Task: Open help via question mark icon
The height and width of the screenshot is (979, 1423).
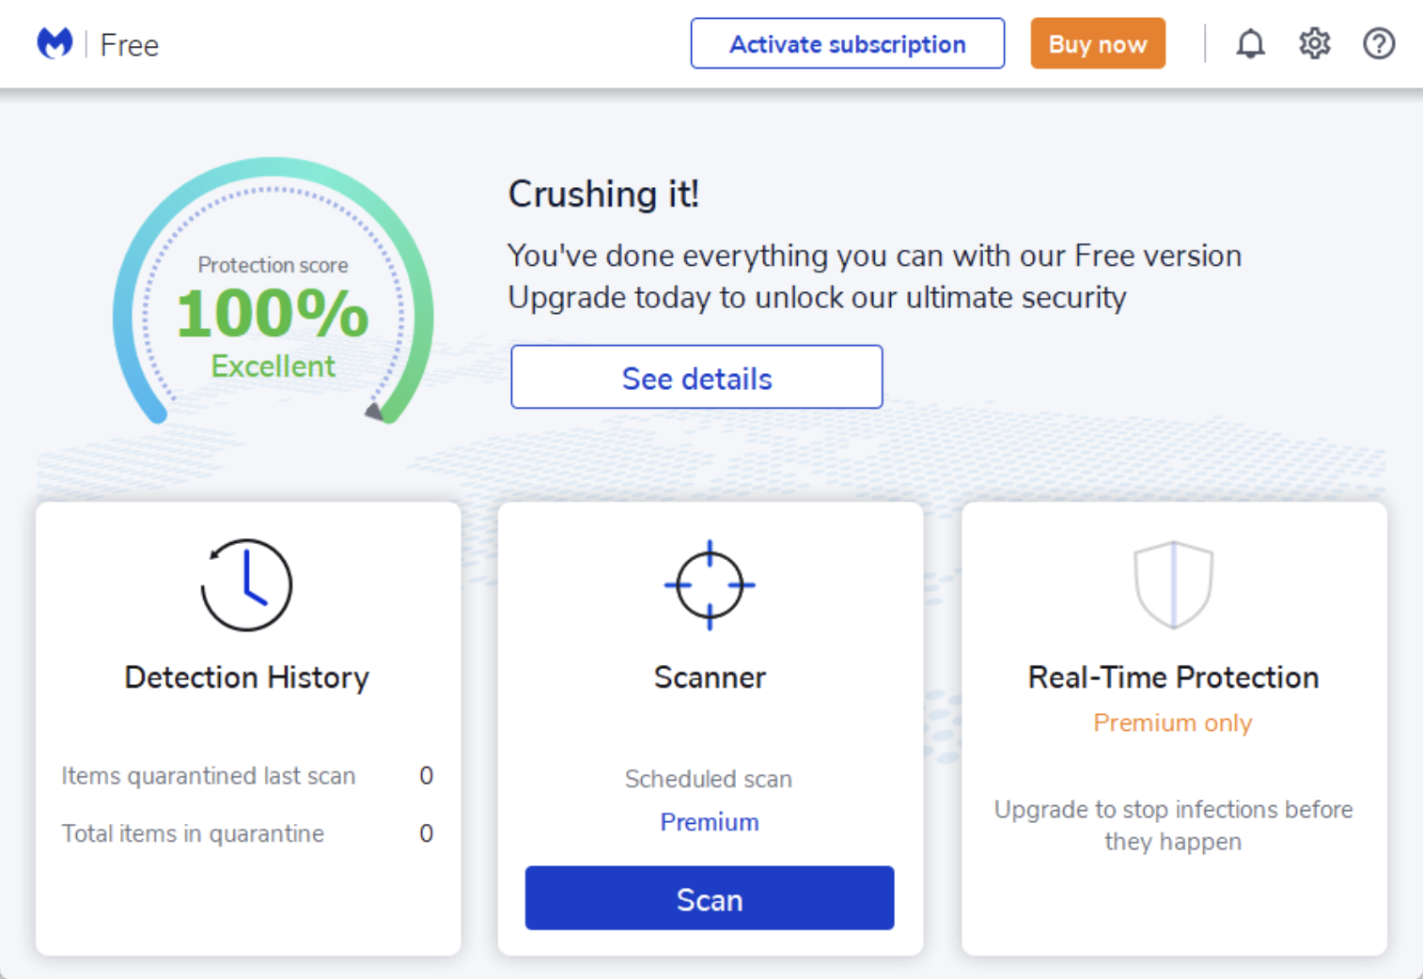Action: click(x=1379, y=43)
